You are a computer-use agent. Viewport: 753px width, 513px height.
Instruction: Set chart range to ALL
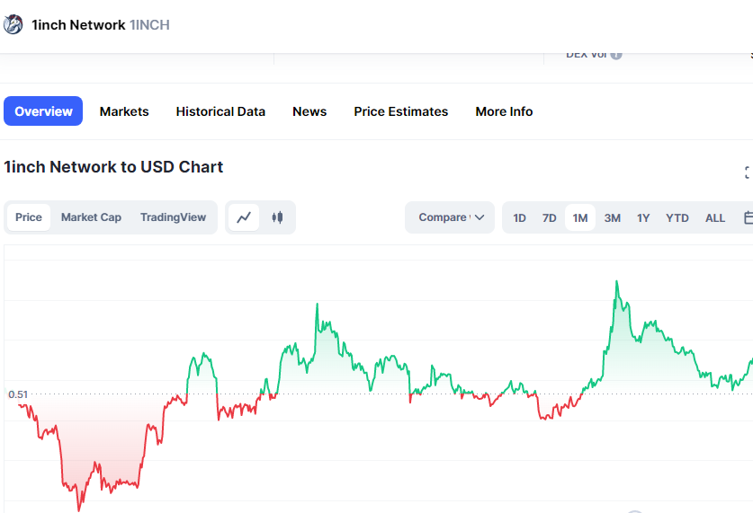pyautogui.click(x=715, y=218)
